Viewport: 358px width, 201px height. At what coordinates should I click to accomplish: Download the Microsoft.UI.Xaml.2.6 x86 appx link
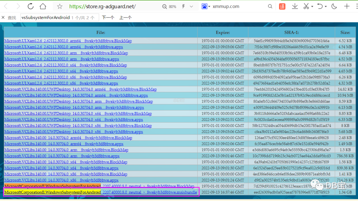[61, 83]
